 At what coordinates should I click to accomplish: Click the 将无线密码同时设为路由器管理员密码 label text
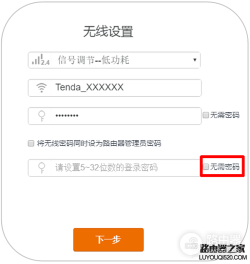[x=99, y=143]
